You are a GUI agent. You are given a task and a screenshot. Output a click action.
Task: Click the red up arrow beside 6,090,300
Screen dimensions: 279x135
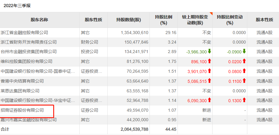pos(209,100)
